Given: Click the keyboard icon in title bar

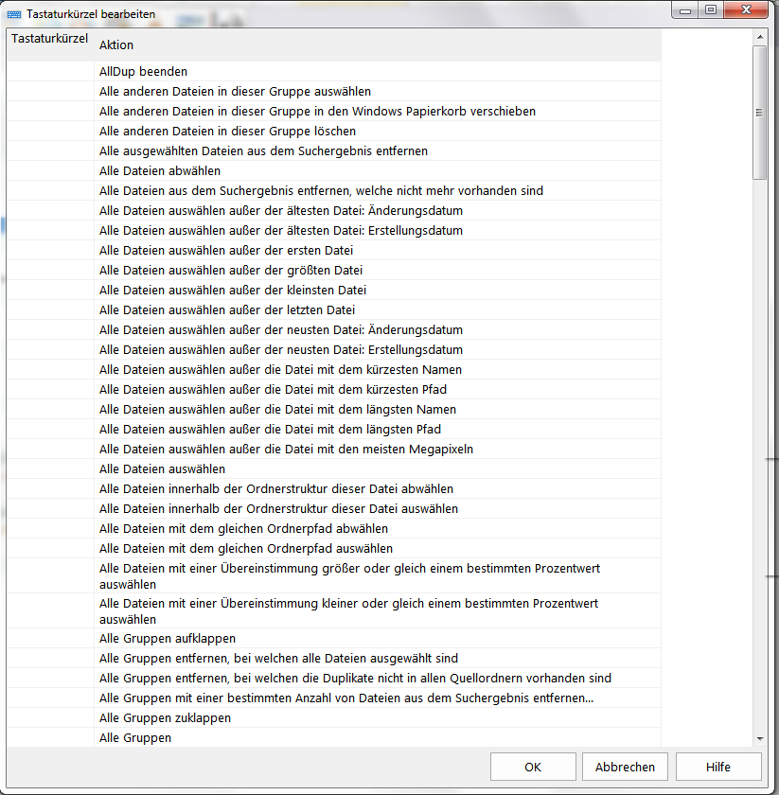Looking at the screenshot, I should (x=13, y=15).
